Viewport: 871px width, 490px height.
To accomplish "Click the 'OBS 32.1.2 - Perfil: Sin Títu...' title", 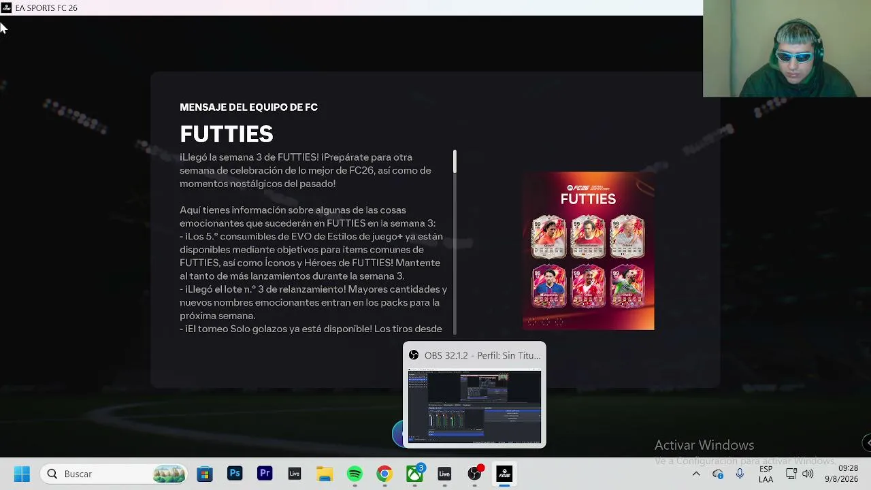I will click(482, 355).
